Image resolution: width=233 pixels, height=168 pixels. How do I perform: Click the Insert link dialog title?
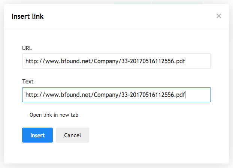(x=27, y=16)
